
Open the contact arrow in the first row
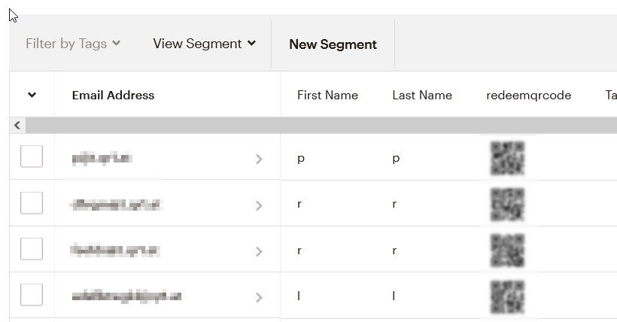tap(259, 159)
